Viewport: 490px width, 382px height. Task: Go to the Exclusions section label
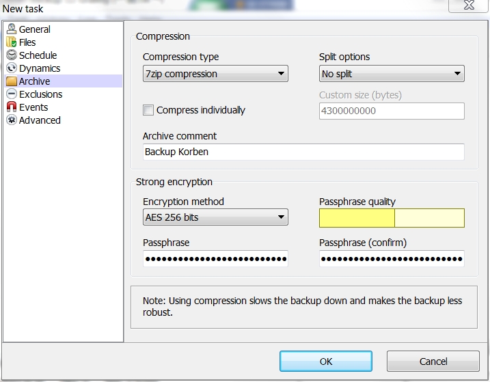40,94
